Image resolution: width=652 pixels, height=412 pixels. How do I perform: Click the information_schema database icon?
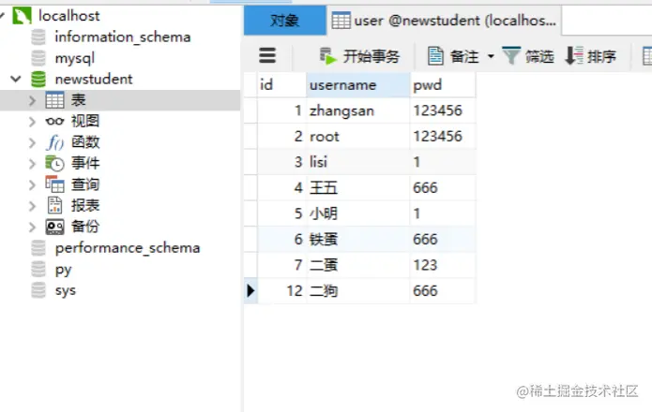(x=38, y=37)
